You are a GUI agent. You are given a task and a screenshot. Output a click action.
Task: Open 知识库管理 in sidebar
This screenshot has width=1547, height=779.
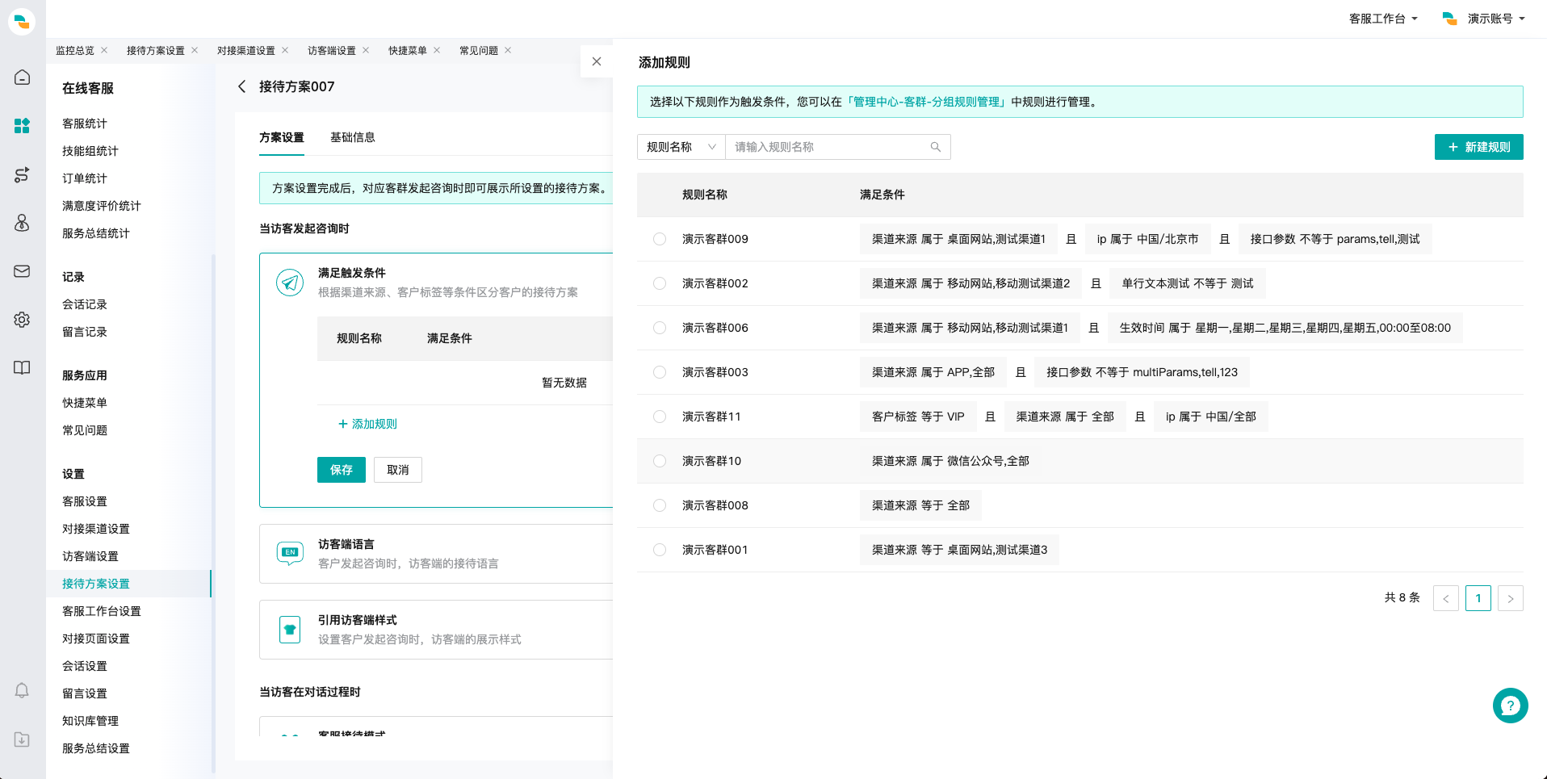coord(90,721)
